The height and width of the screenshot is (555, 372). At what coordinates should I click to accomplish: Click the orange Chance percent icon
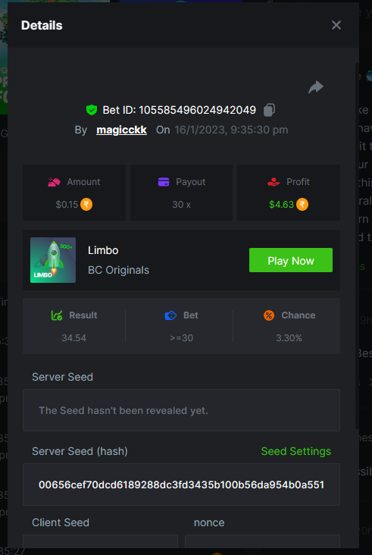(269, 315)
